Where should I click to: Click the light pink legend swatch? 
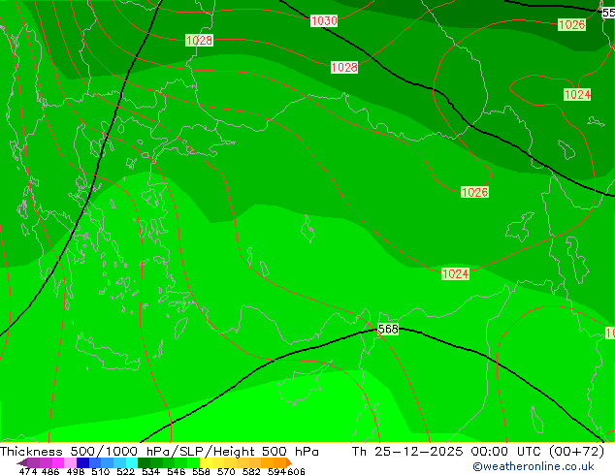[70, 462]
